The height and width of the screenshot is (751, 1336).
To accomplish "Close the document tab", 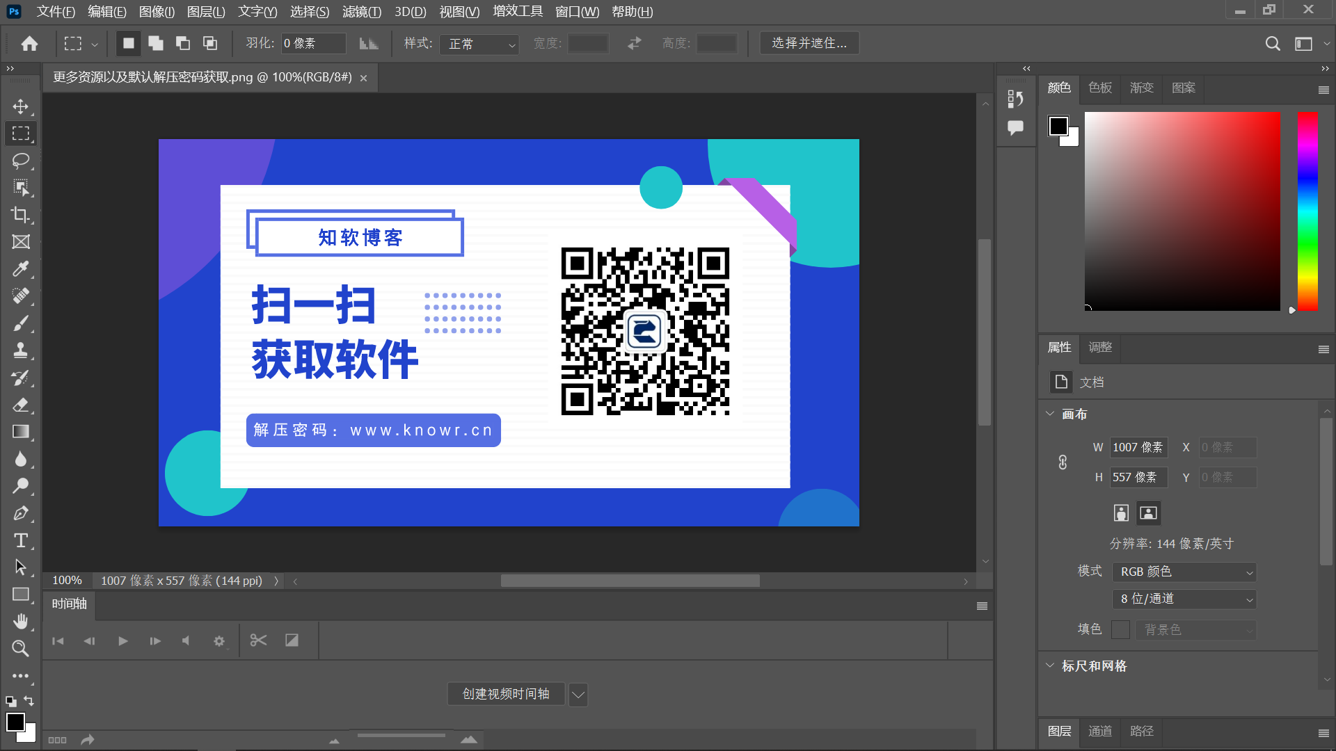I will coord(363,78).
